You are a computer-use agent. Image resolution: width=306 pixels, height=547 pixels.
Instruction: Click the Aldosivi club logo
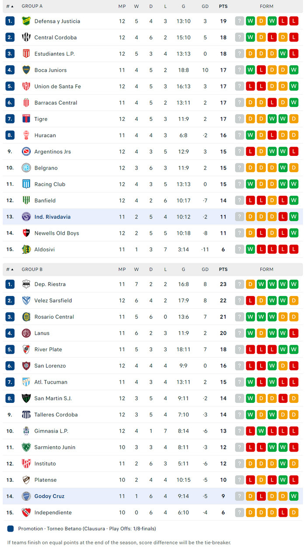tap(26, 249)
